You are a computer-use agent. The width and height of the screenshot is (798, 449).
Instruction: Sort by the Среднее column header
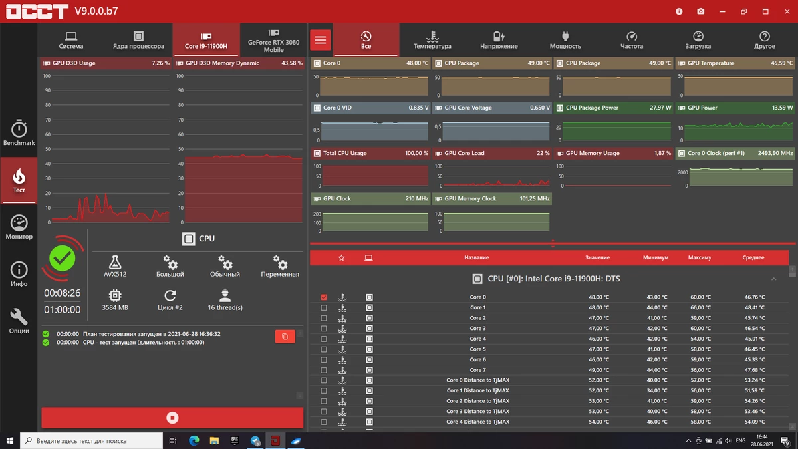coord(753,257)
